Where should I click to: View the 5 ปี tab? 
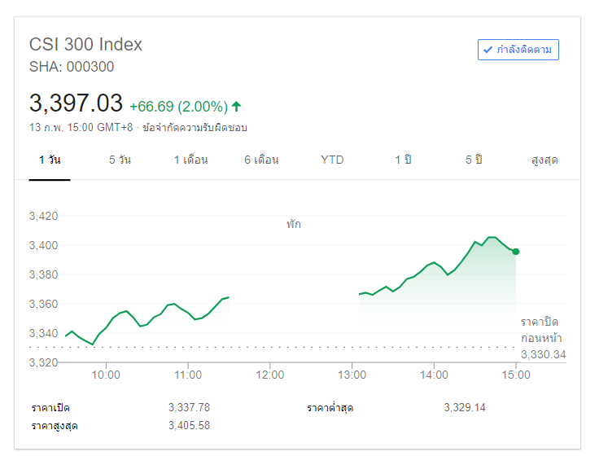[x=474, y=160]
